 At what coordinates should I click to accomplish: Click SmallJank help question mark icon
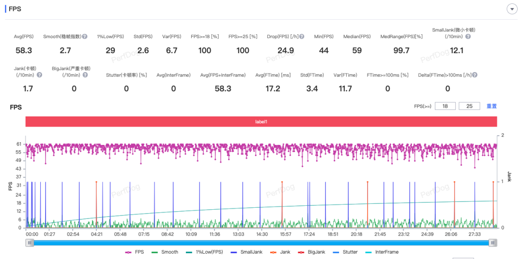468,37
